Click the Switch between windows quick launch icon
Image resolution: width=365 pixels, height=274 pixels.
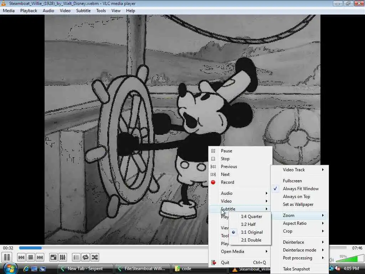pos(42,269)
